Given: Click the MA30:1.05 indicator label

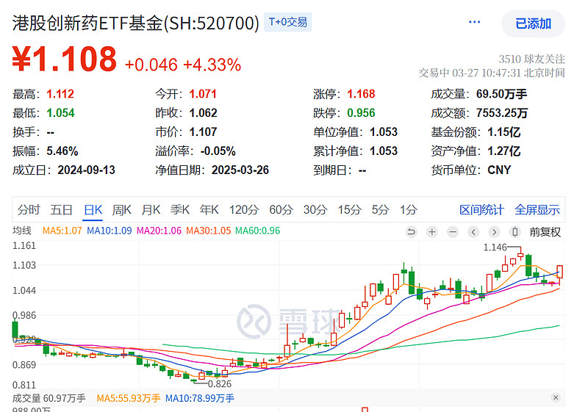Looking at the screenshot, I should click(x=209, y=231).
